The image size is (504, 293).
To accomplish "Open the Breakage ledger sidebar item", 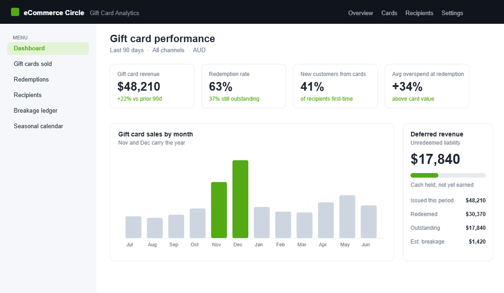I will click(x=48, y=110).
